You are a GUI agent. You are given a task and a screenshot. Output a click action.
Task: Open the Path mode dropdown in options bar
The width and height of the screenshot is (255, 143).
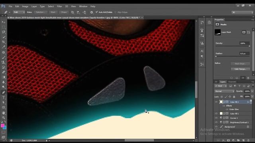pyautogui.click(x=19, y=12)
